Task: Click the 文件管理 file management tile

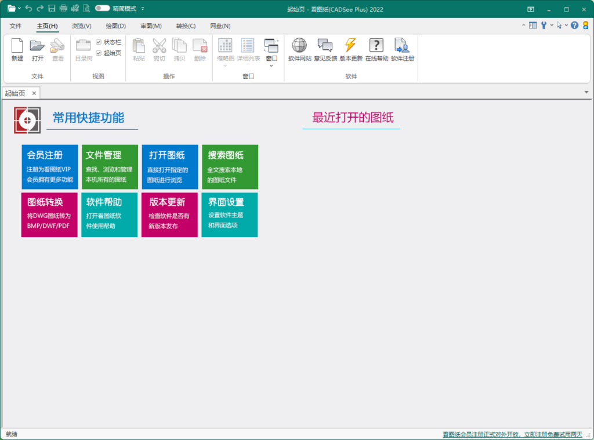Action: pyautogui.click(x=110, y=167)
